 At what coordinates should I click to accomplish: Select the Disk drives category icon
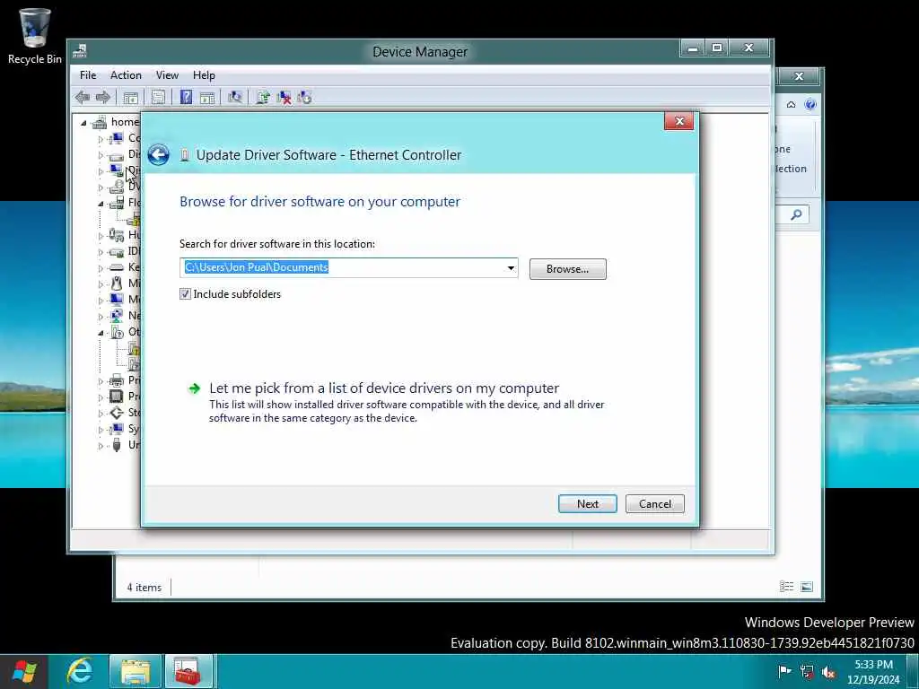(x=117, y=155)
